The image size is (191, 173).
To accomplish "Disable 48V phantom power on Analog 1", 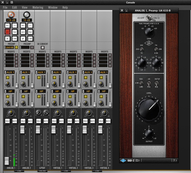I will click(x=7, y=32).
